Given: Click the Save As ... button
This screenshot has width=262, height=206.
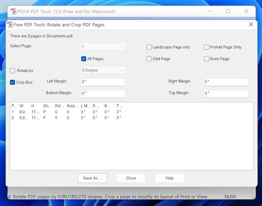Looking at the screenshot, I should coord(92,178).
